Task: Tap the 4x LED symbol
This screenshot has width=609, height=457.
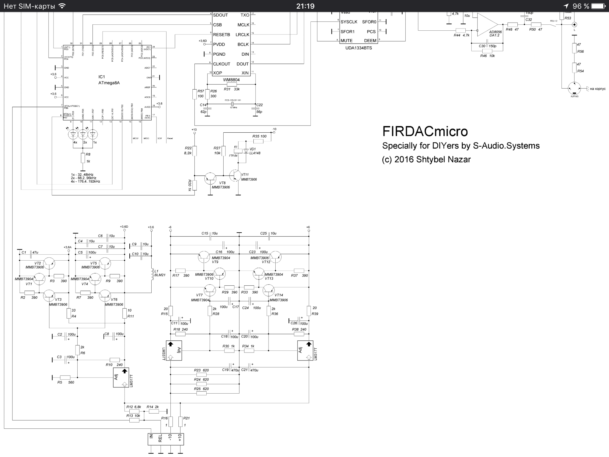Action: tap(73, 134)
